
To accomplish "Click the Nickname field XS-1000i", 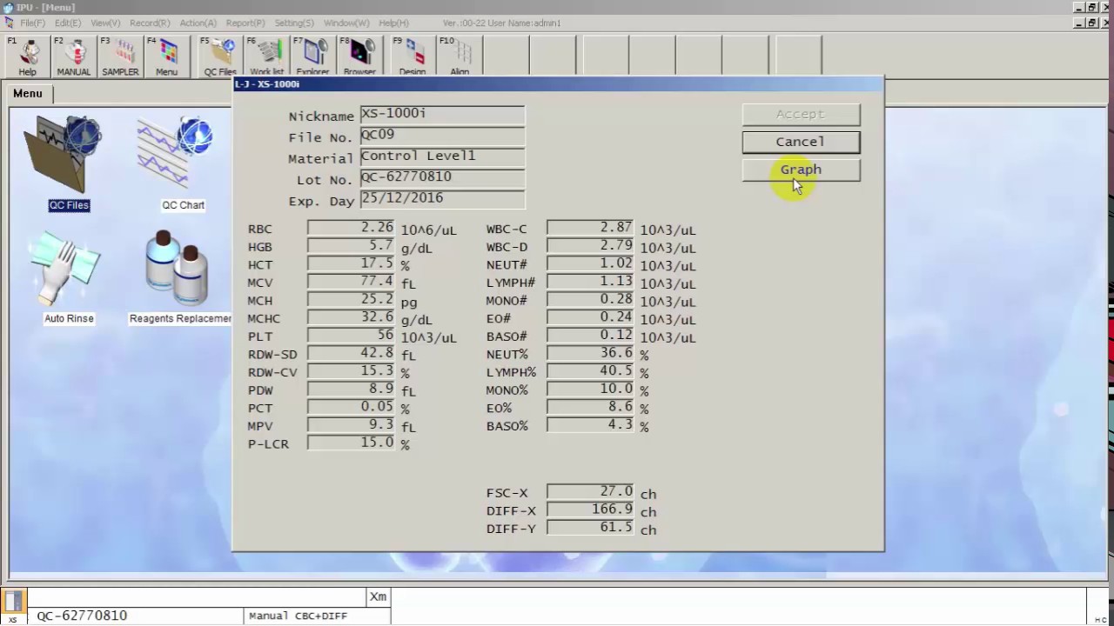I will (x=442, y=115).
